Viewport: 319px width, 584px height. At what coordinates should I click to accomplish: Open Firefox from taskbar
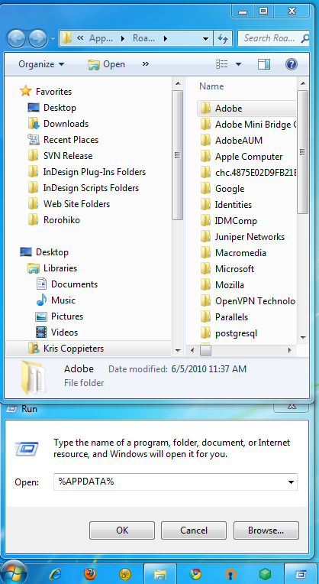[x=89, y=574]
